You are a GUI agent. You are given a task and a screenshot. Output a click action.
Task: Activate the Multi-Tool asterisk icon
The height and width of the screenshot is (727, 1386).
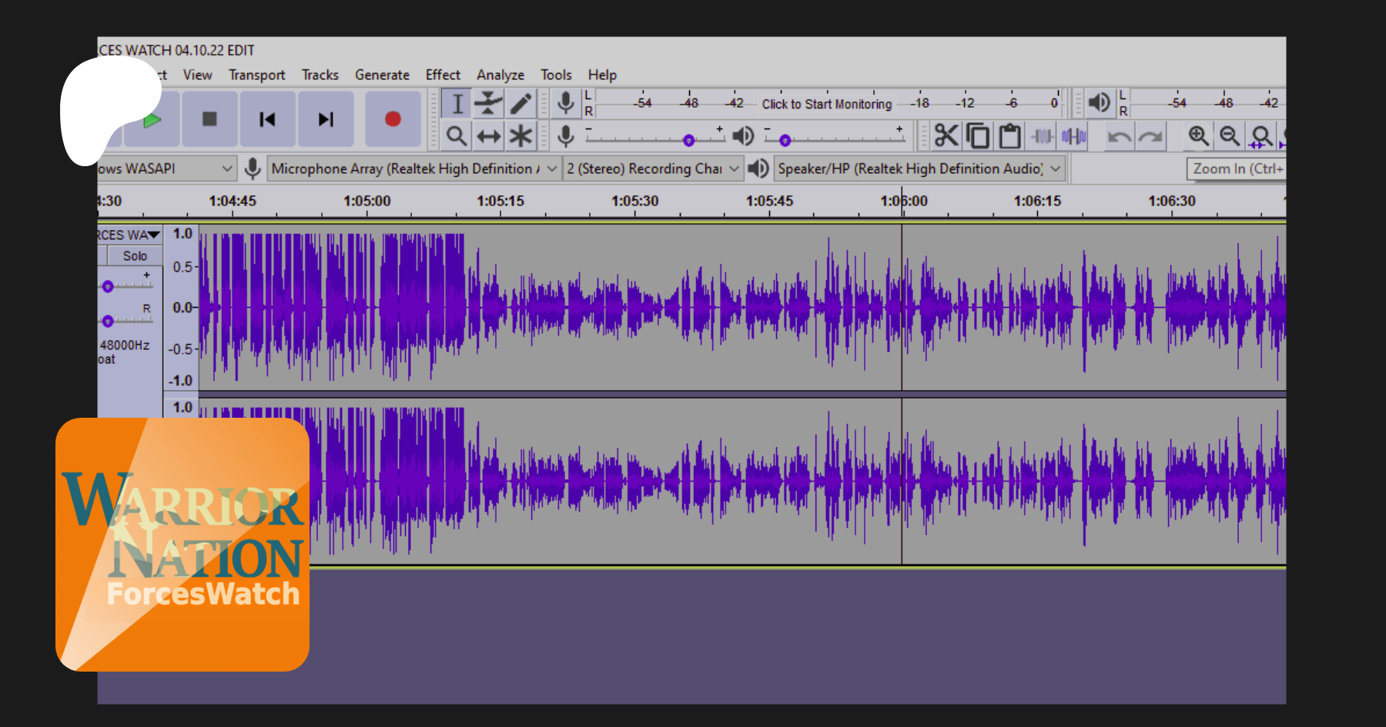point(521,137)
